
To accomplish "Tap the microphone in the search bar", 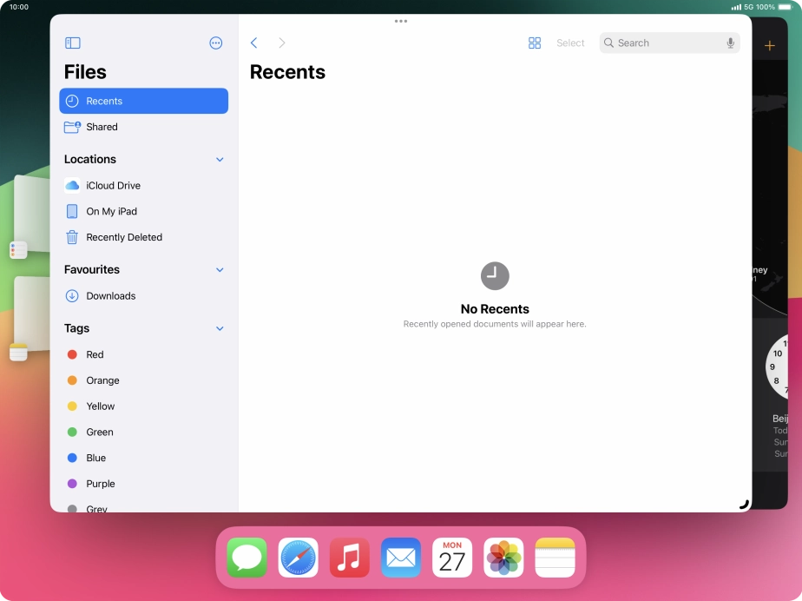I will point(730,43).
